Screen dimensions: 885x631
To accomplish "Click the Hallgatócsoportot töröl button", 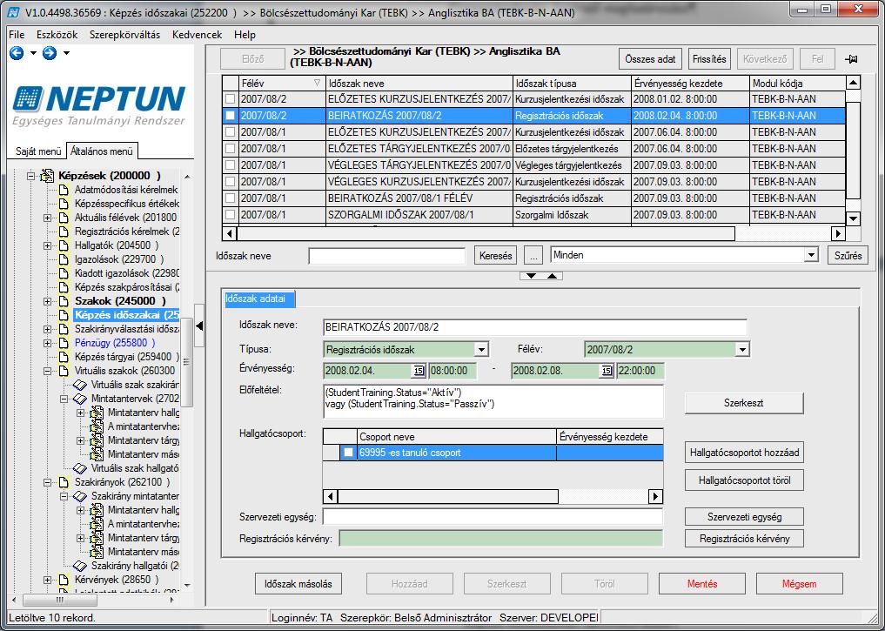I will coord(744,481).
